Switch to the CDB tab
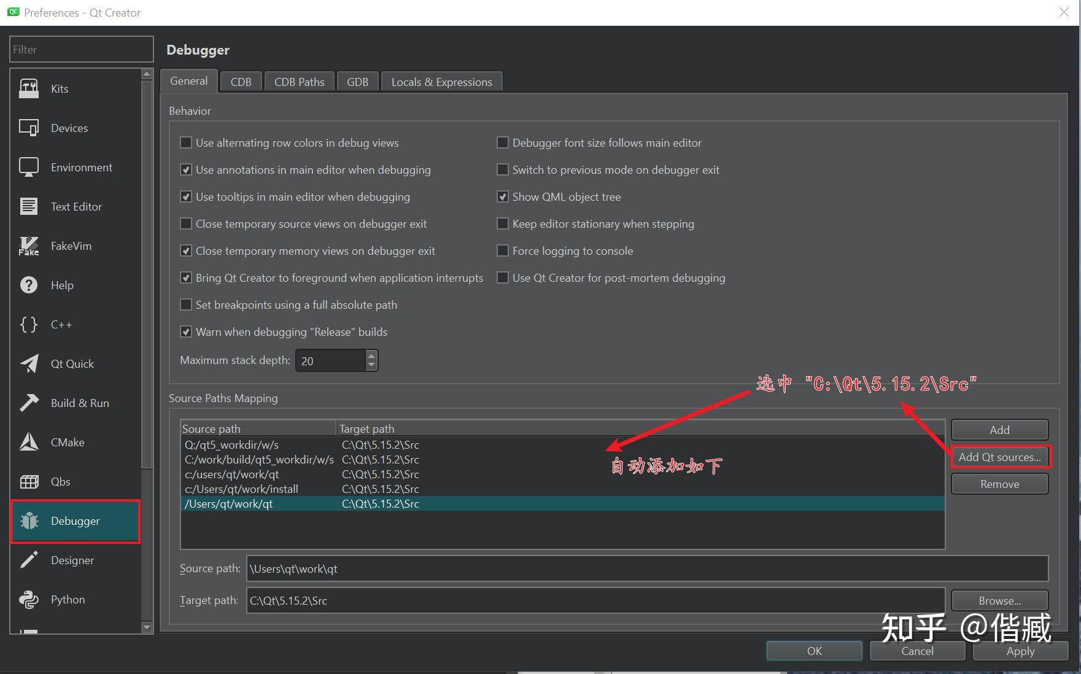 241,82
